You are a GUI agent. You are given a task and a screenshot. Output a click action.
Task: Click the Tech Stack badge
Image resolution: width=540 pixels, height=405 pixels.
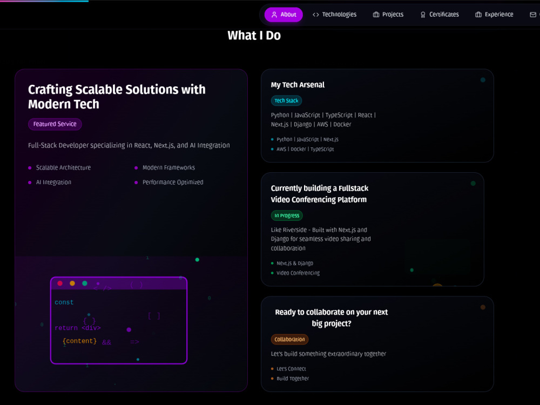[x=286, y=100]
